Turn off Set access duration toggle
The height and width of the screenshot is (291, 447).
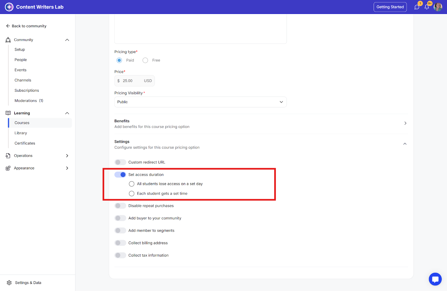[120, 175]
